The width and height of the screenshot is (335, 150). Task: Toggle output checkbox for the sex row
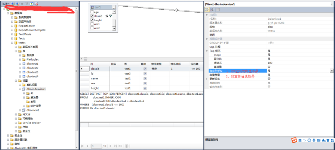[145, 83]
